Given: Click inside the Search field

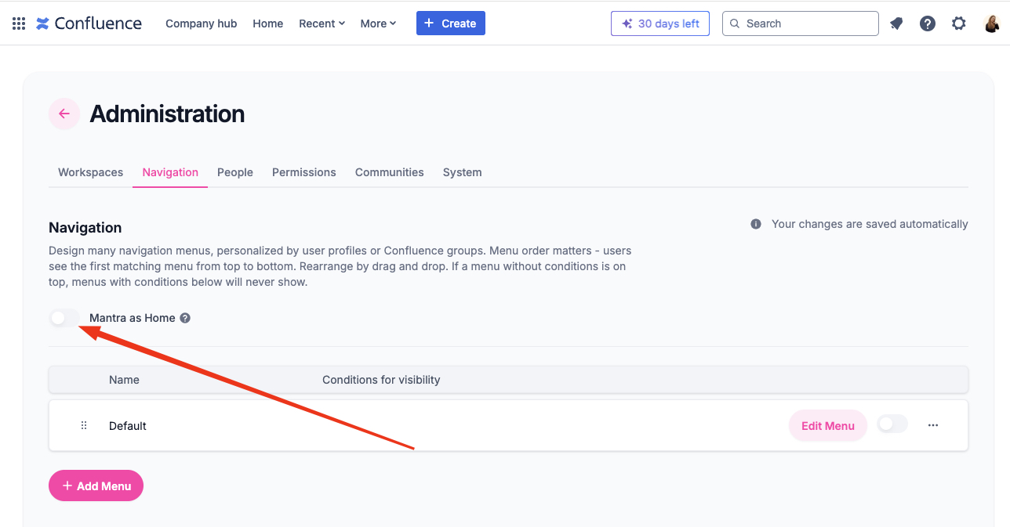Looking at the screenshot, I should [800, 23].
